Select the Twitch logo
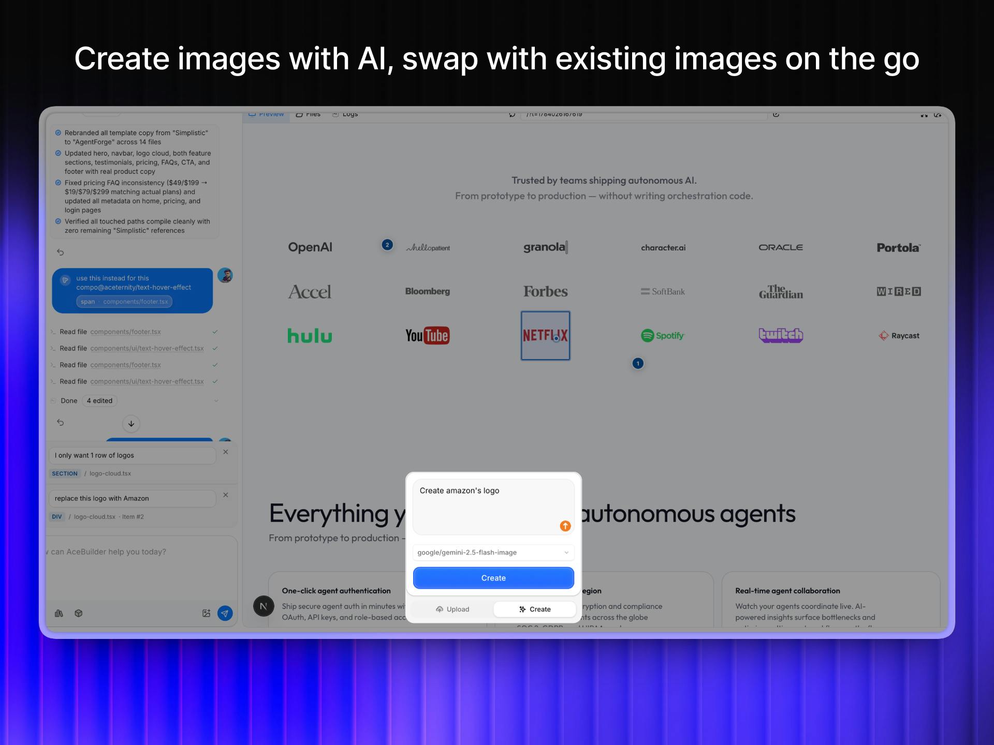This screenshot has height=745, width=994. click(781, 336)
